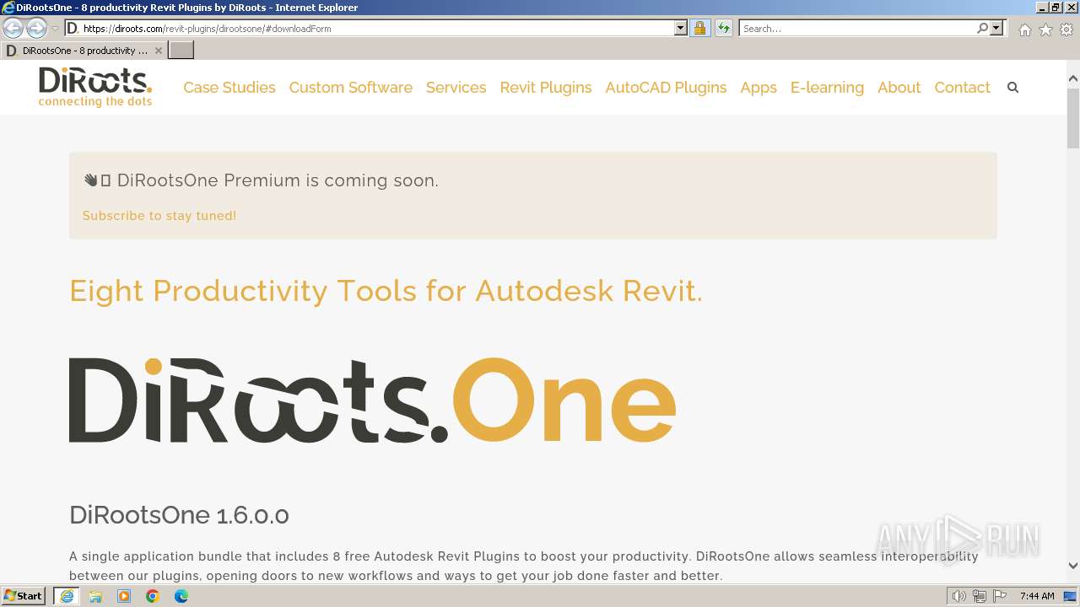
Task: Click the 'Eight Productivity Tools for Autodesk Revit.' heading
Action: [386, 291]
